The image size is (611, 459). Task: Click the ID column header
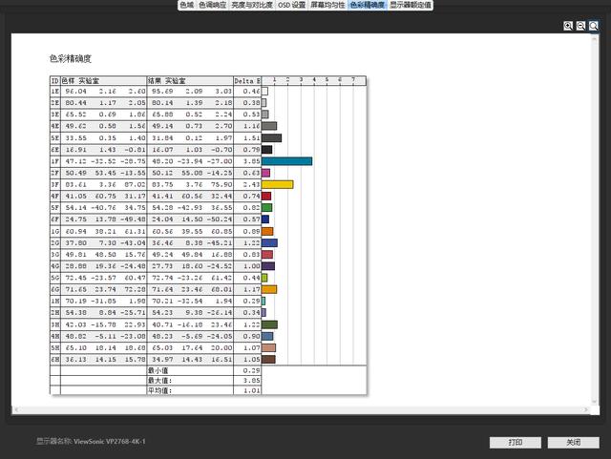(55, 81)
